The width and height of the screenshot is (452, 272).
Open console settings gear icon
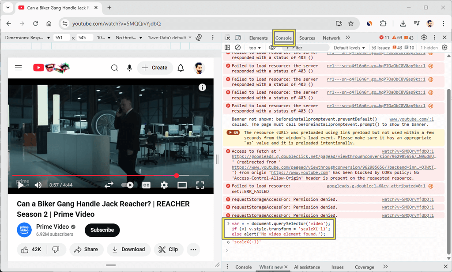pos(444,48)
